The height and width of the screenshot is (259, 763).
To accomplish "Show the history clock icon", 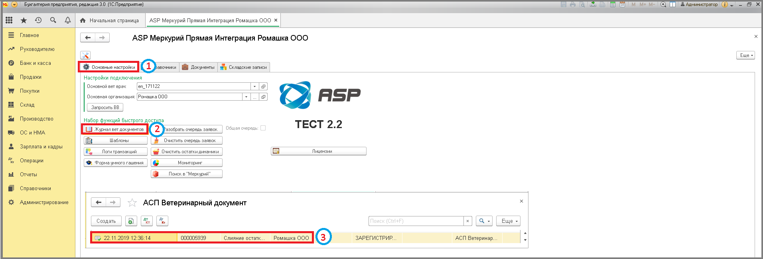I will [x=38, y=20].
